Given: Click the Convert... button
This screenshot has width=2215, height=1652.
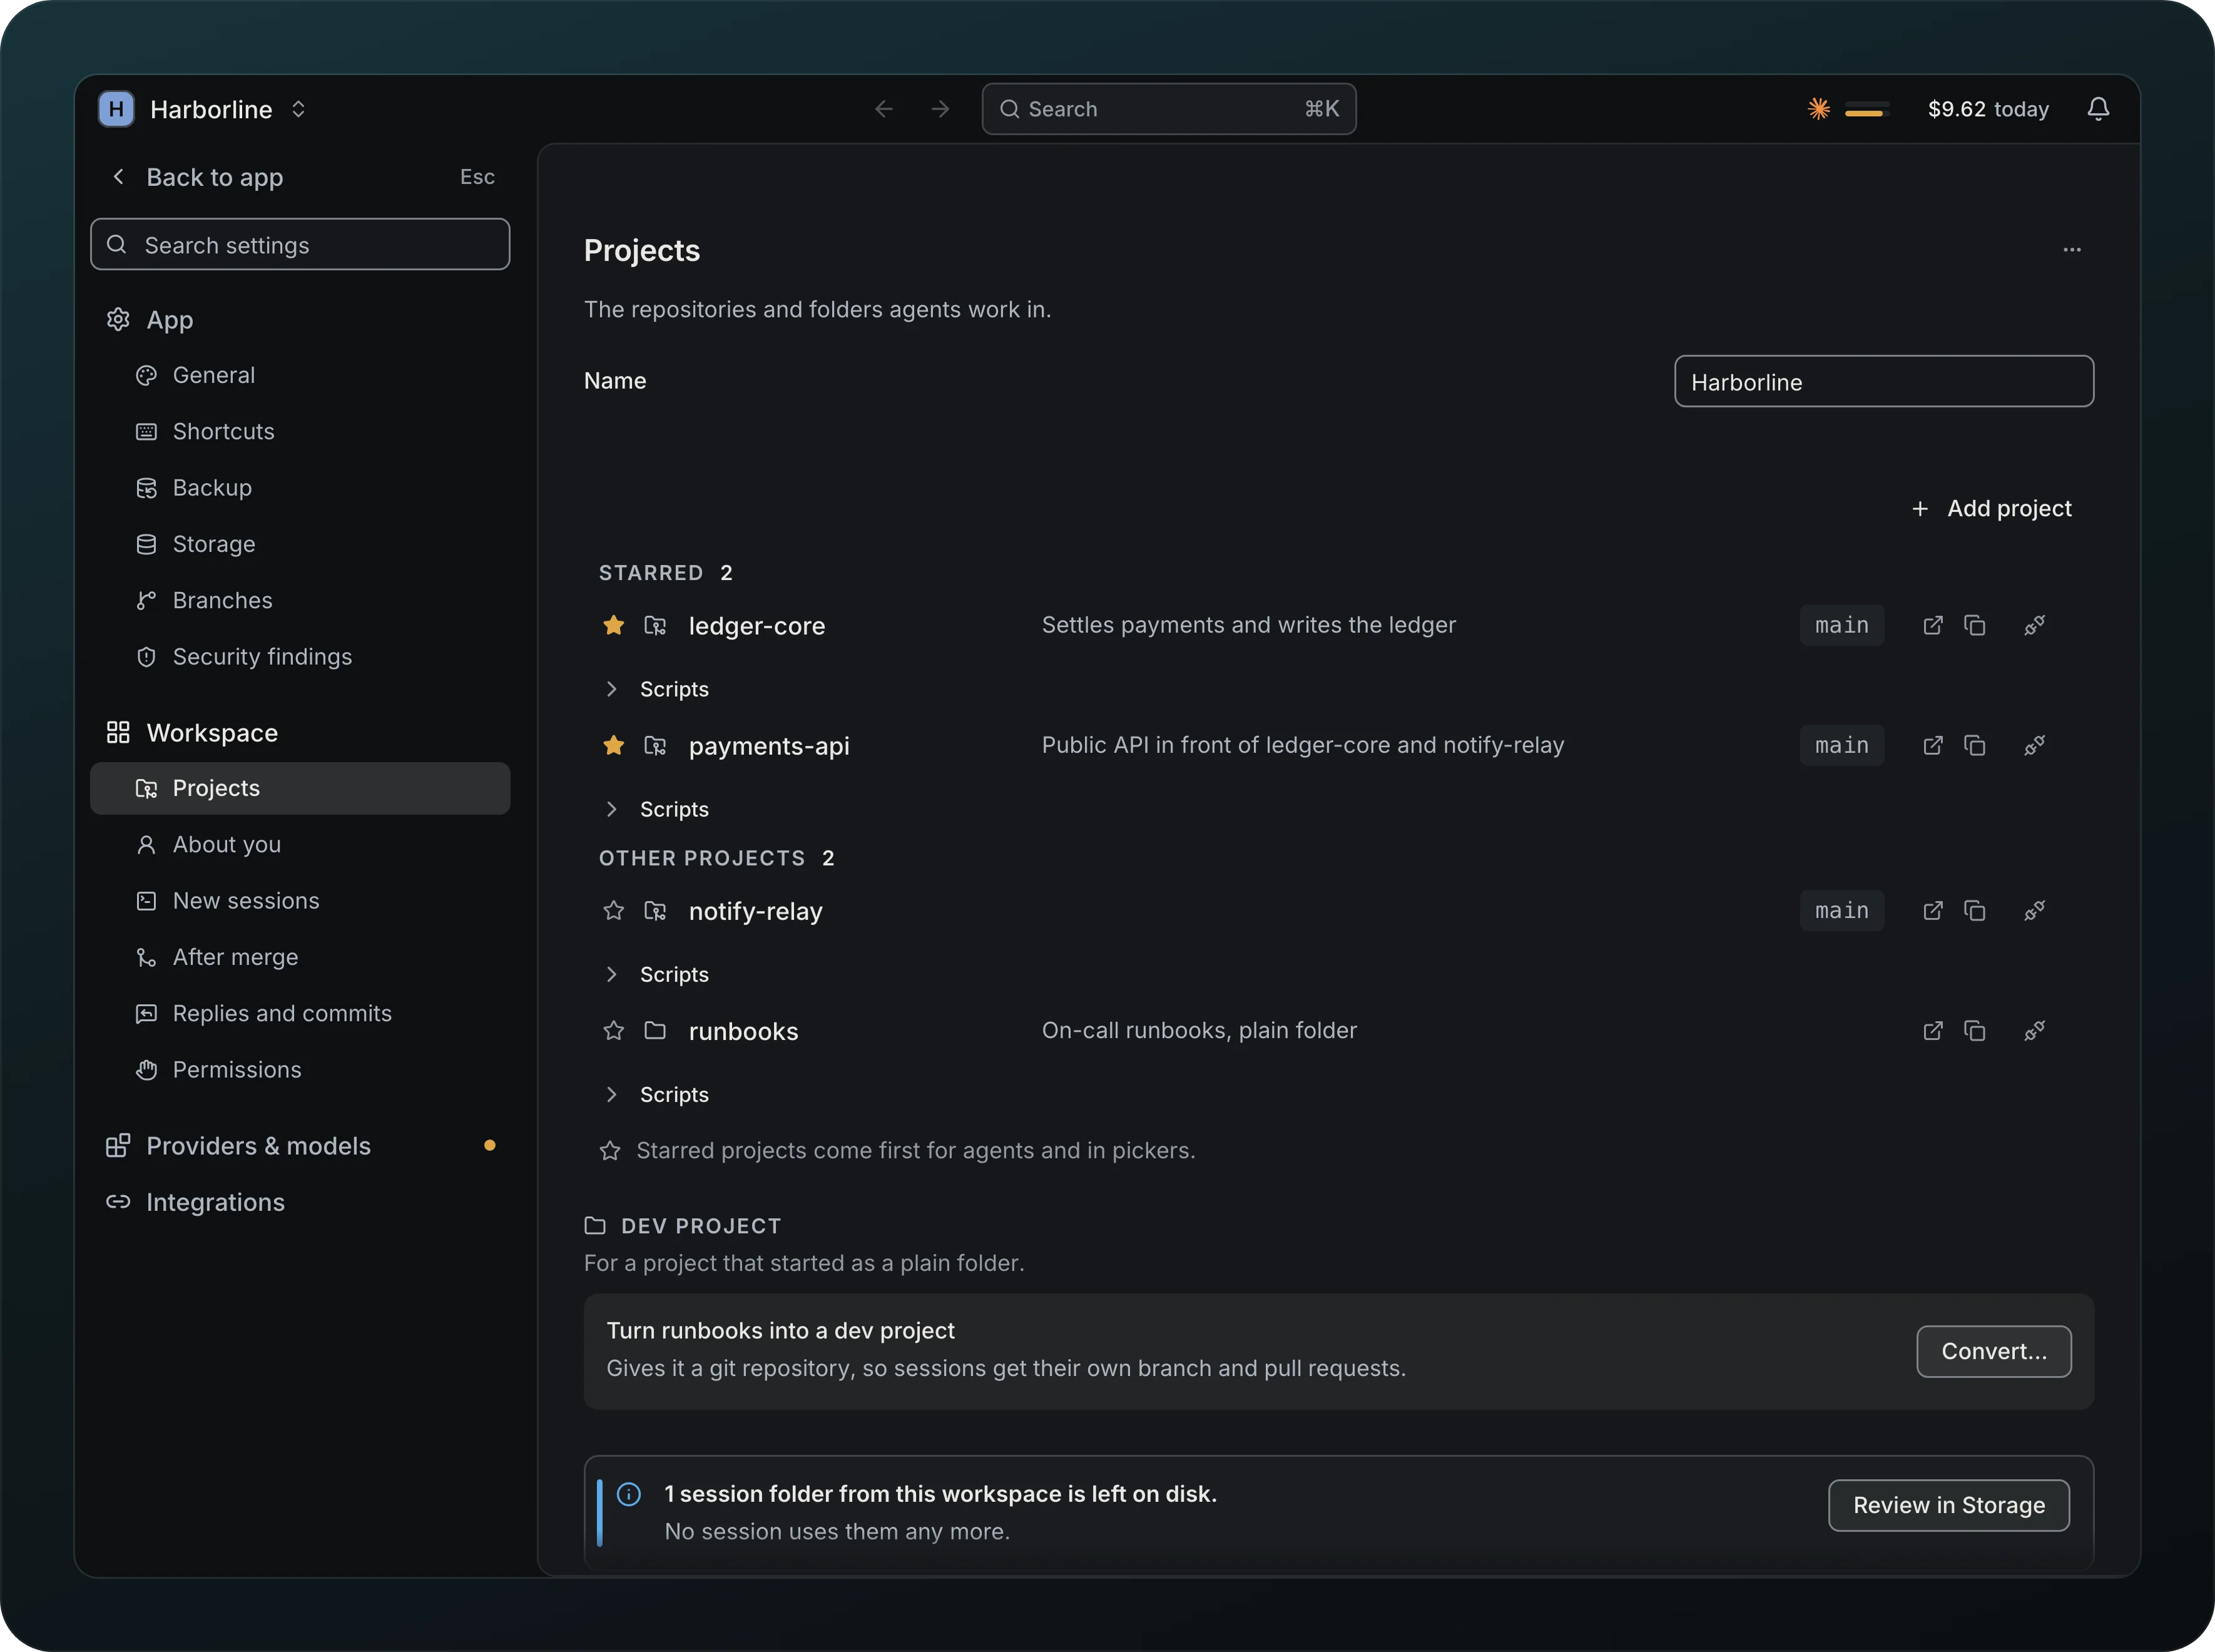Looking at the screenshot, I should click(1994, 1351).
